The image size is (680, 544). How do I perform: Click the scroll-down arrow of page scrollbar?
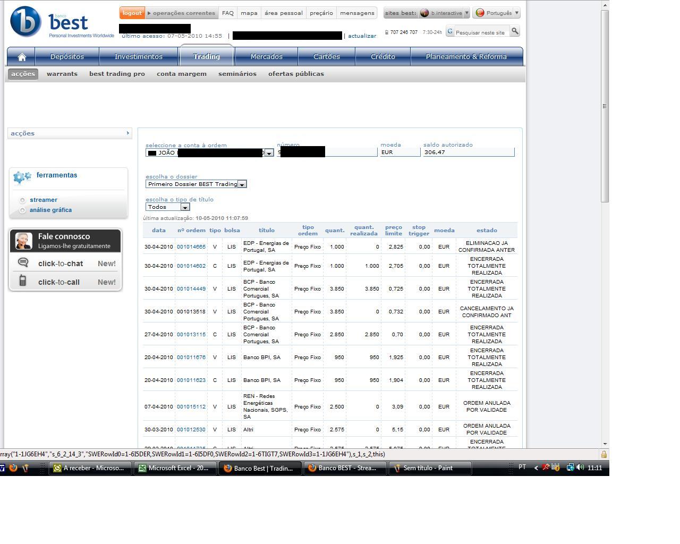pos(605,444)
